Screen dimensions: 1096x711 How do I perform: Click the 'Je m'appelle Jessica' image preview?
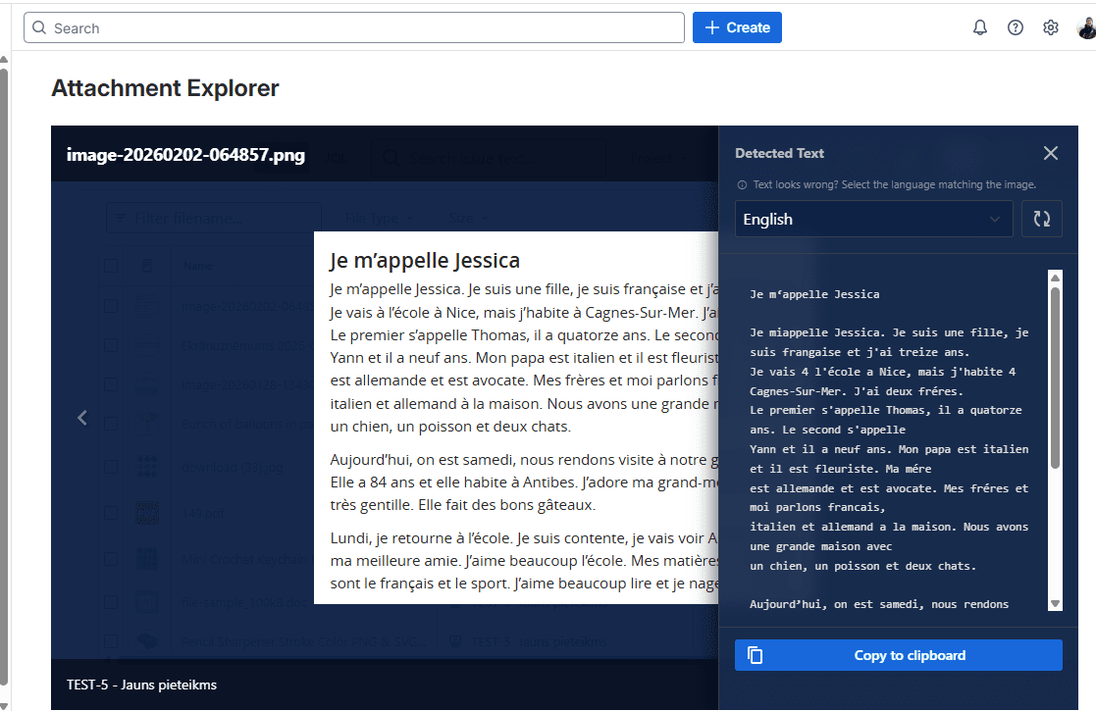click(515, 417)
